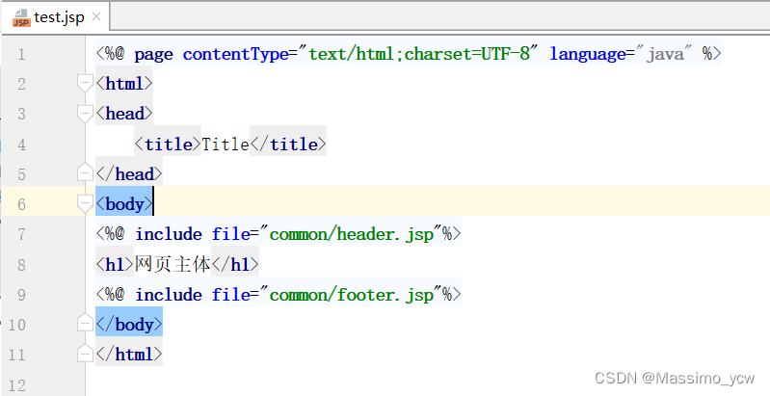Screen dimensions: 770x396
Task: Click the highlighted opening body tag
Action: point(124,204)
